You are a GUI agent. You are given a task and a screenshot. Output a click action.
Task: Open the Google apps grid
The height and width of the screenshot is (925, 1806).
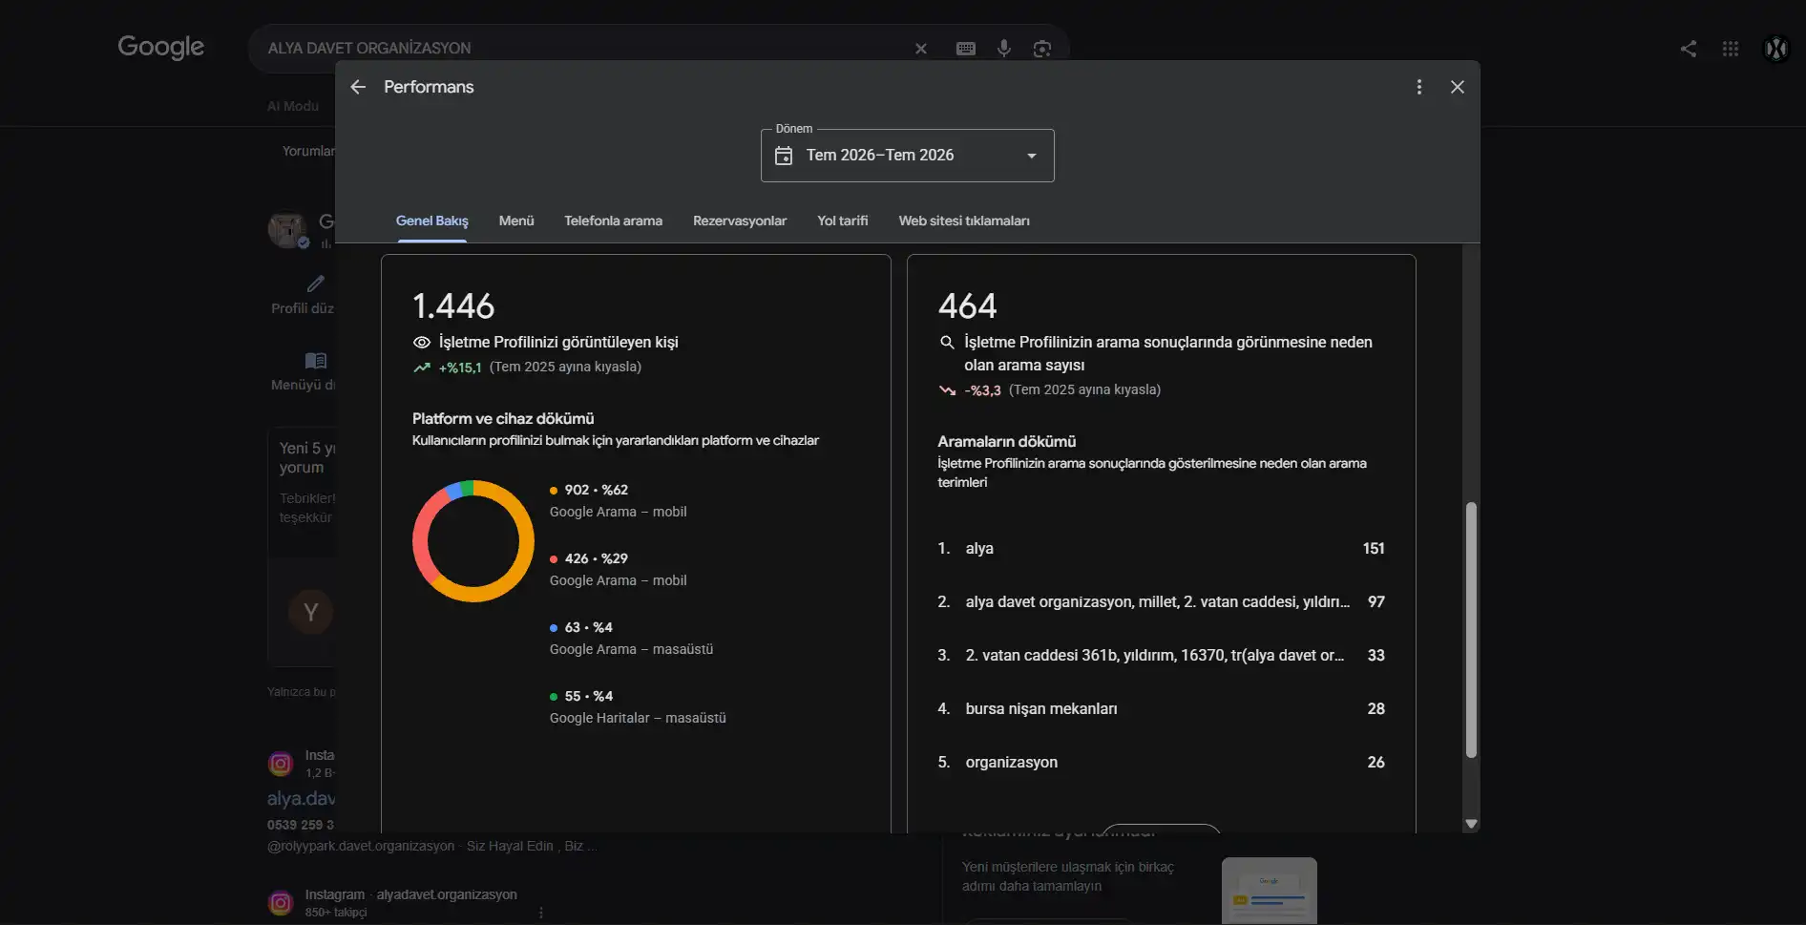click(1731, 49)
